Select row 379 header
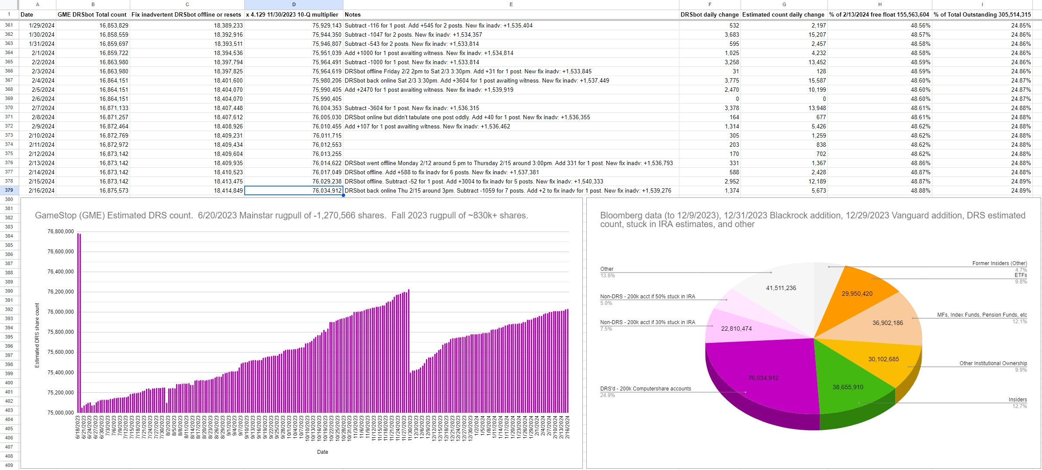1042x470 pixels. coord(9,190)
